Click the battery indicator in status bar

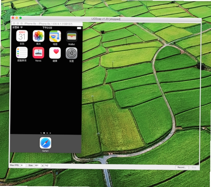point(79,28)
